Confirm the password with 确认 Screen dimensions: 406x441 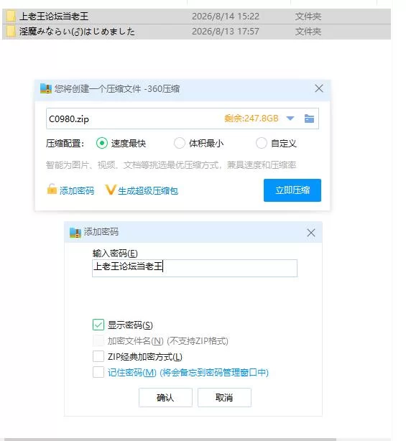(165, 397)
